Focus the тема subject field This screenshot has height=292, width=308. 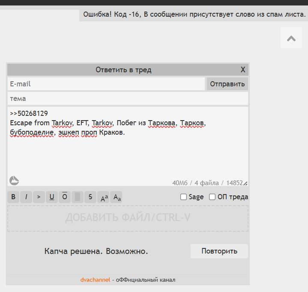coord(128,98)
